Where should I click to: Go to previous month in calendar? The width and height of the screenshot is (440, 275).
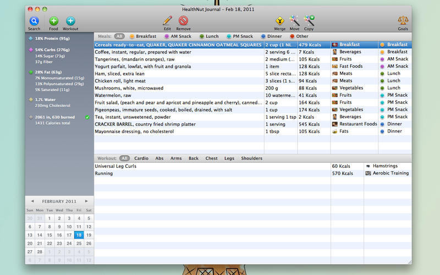click(x=32, y=201)
